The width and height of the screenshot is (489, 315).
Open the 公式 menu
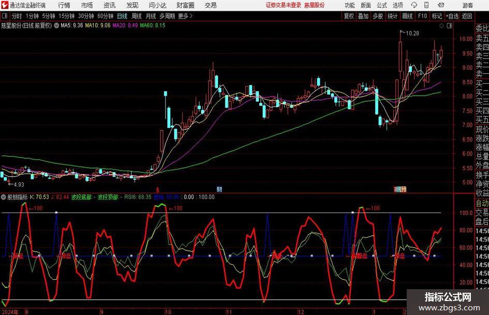[382, 5]
